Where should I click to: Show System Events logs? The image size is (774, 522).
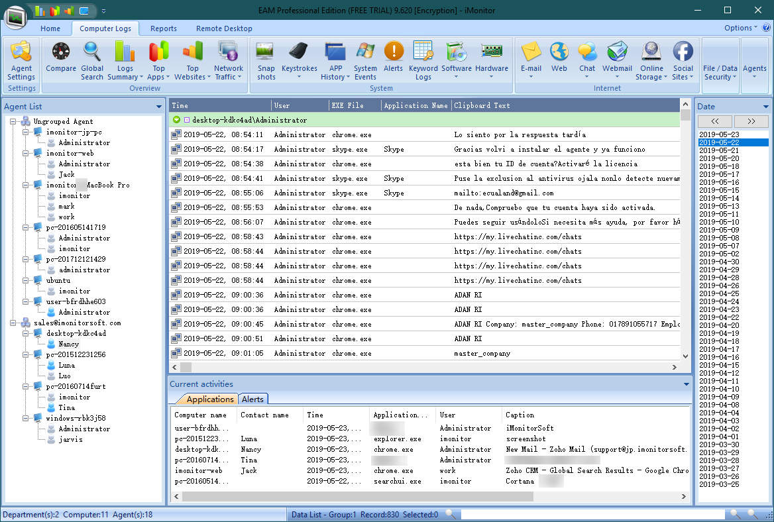point(365,61)
